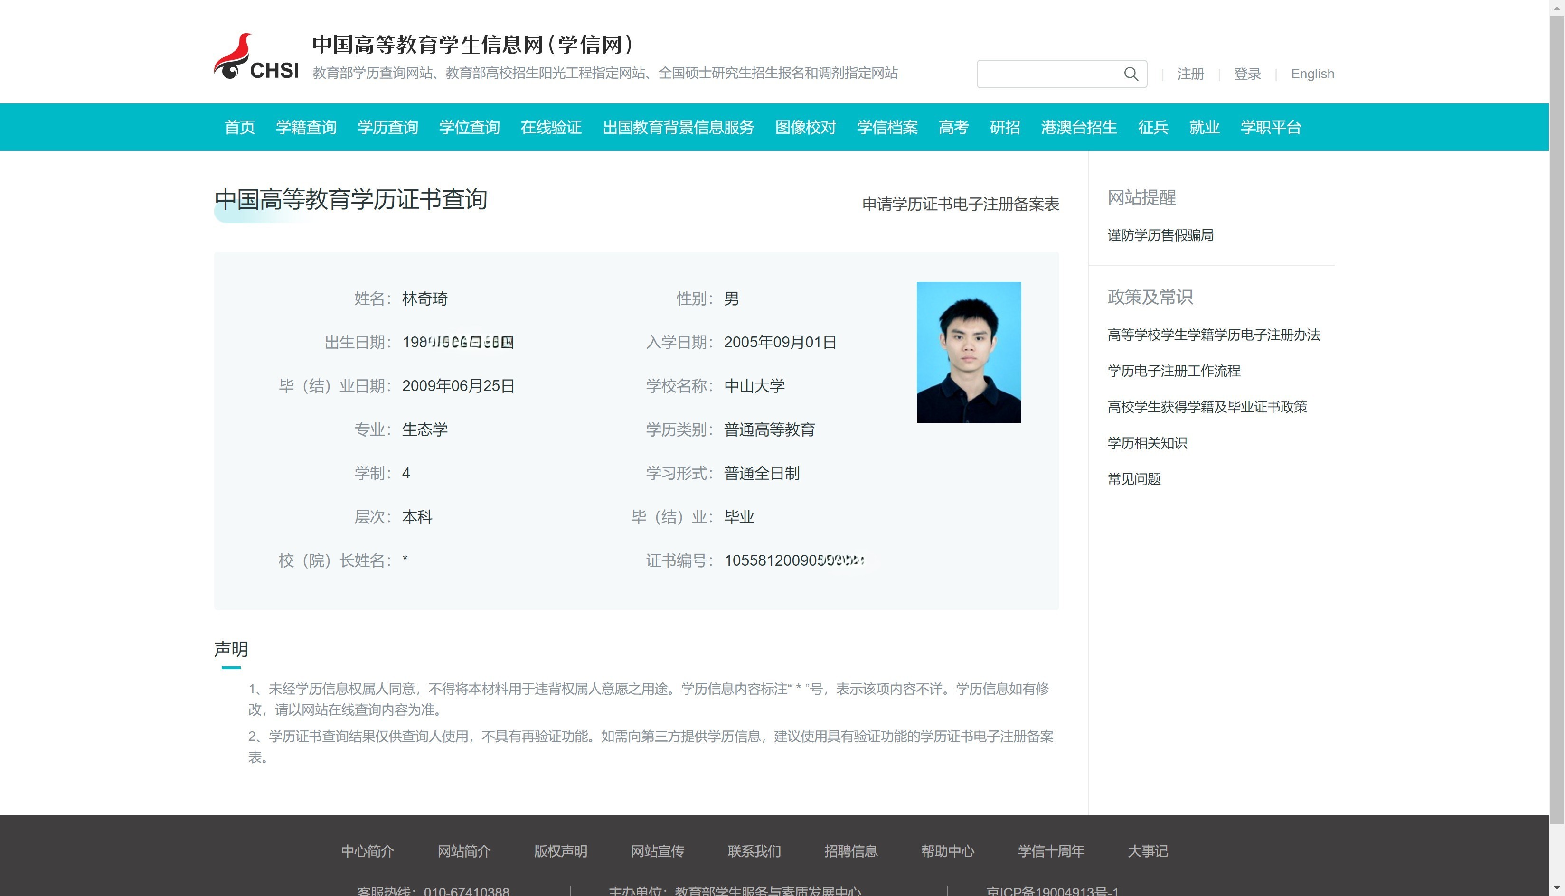Select 学位查询 in the navigation bar
Screen dimensions: 1565x896
click(x=469, y=127)
